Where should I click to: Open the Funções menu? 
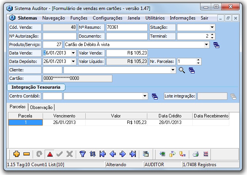click(x=79, y=18)
